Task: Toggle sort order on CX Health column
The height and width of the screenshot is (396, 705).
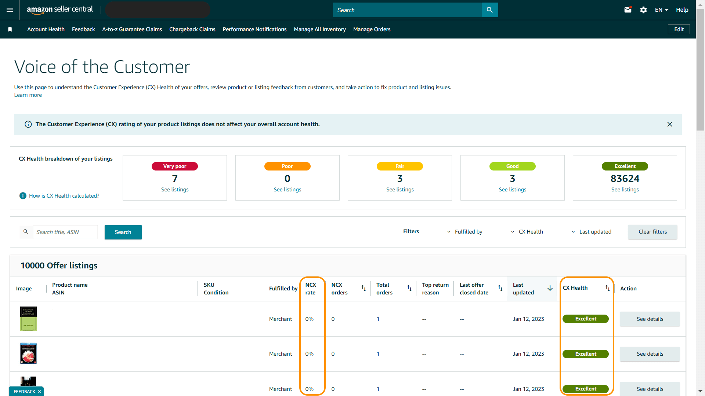Action: [608, 288]
